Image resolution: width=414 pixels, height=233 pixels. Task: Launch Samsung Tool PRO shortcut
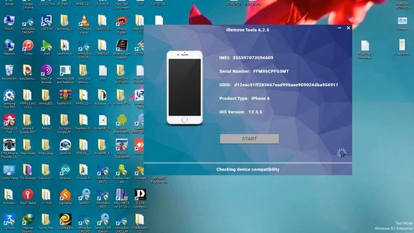(x=9, y=98)
